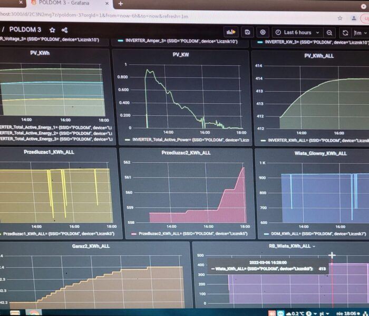
Task: Click the share dashboard icon
Action: [x=64, y=30]
